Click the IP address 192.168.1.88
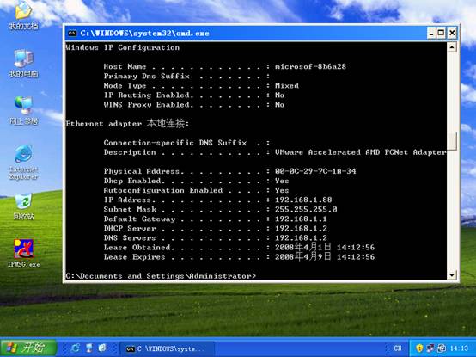This screenshot has width=476, height=357. (303, 200)
